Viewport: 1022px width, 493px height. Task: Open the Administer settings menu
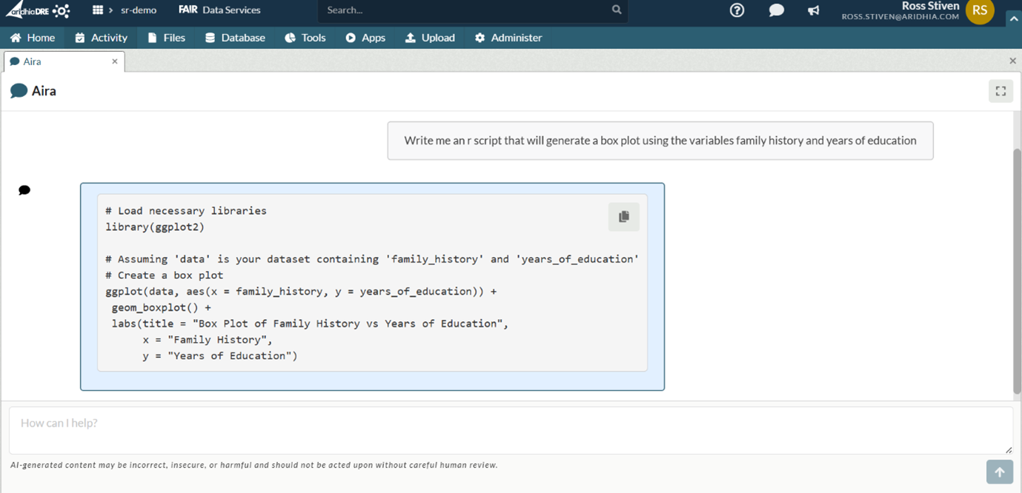tap(508, 38)
